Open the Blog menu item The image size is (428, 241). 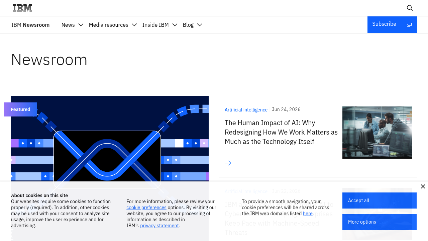(188, 25)
